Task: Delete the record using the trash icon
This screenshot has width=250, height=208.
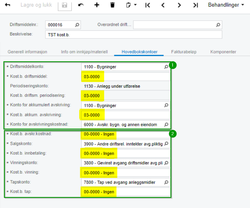Action: [x=112, y=5]
